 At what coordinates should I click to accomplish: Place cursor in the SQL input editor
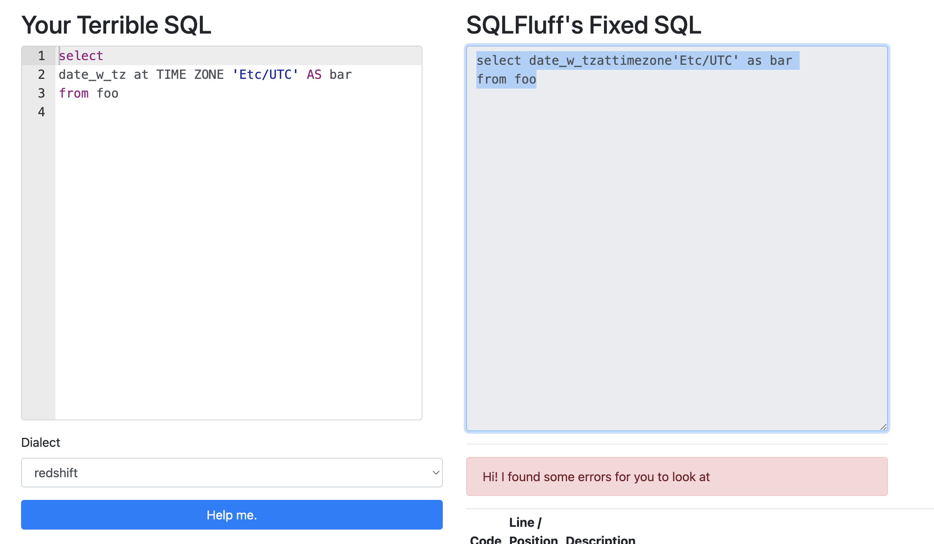[234, 195]
